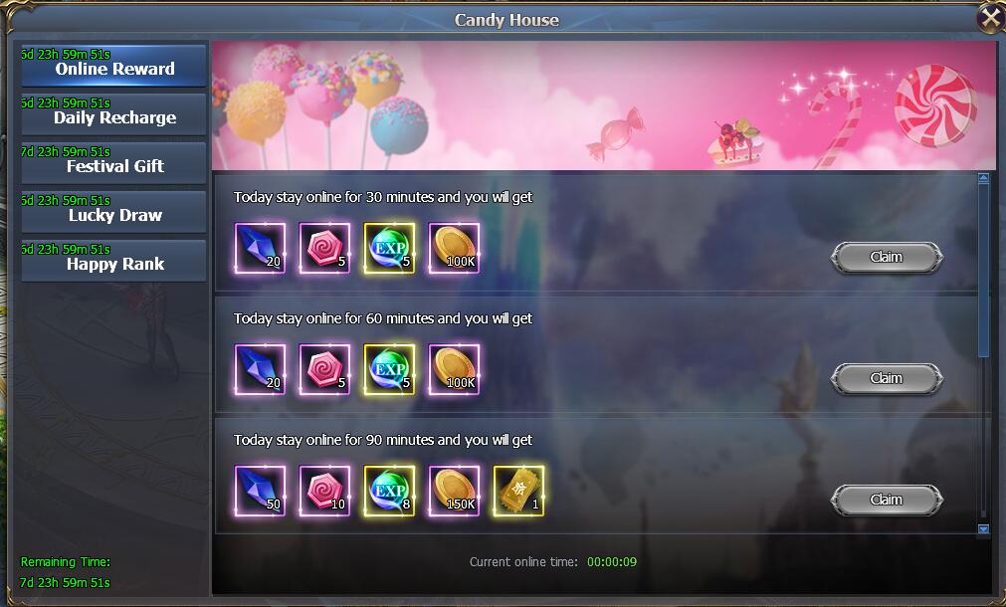Click the 150K gold coin icon
Image resolution: width=1006 pixels, height=607 pixels.
tap(454, 491)
